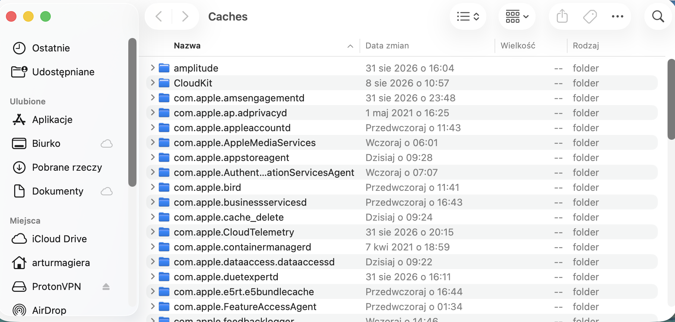Screen dimensions: 675x322
Task: Expand the com.apple.appleaccountd folder
Action: pos(153,127)
